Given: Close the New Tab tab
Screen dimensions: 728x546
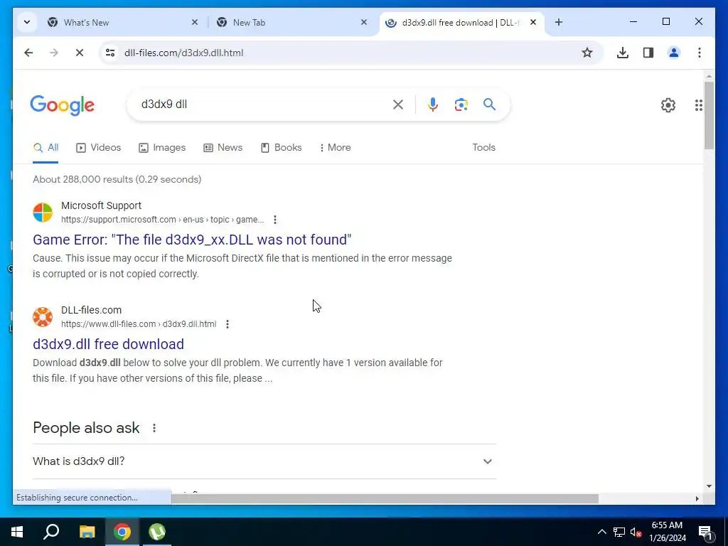Looking at the screenshot, I should (364, 22).
